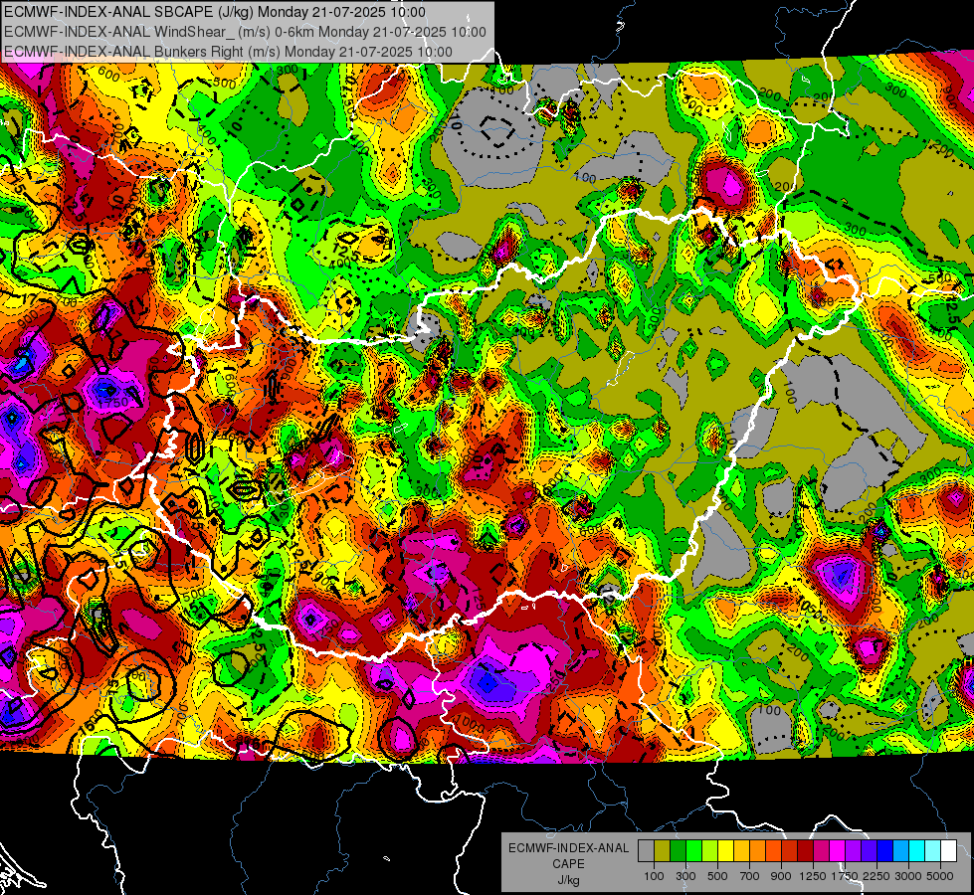Click the CAPE label in the legend
The image size is (974, 895).
[568, 864]
